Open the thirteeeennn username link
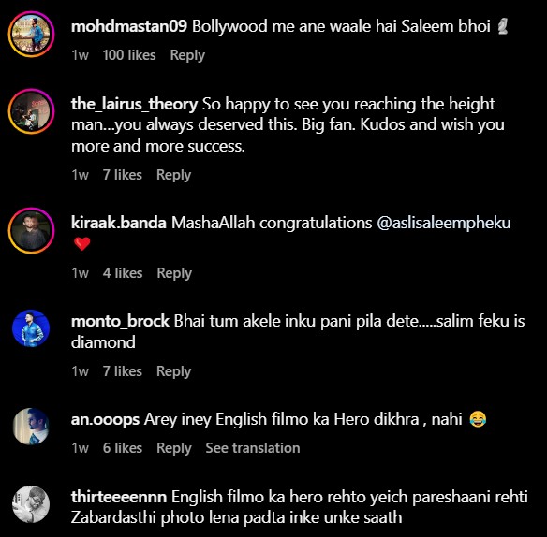Screen dimensions: 547x537 click(x=119, y=497)
